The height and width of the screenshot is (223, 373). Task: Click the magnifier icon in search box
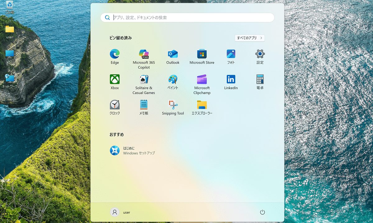(107, 18)
